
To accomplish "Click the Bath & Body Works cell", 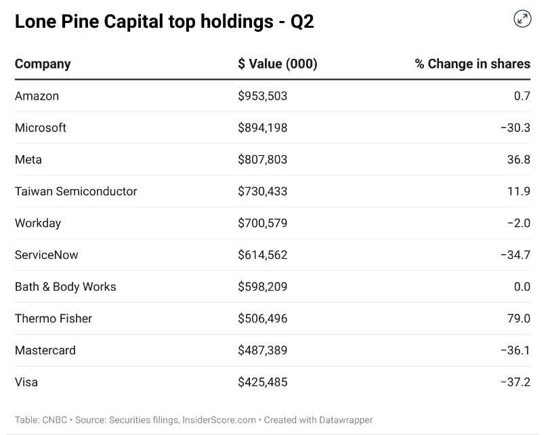I will pyautogui.click(x=66, y=287).
